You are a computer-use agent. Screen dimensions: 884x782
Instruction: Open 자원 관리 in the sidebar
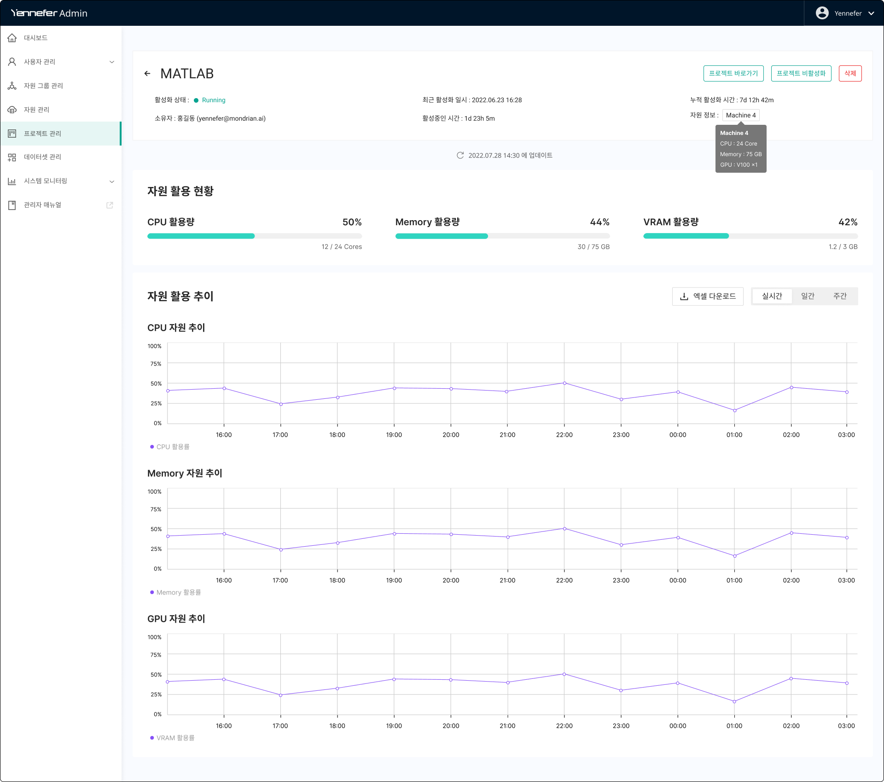(x=36, y=110)
